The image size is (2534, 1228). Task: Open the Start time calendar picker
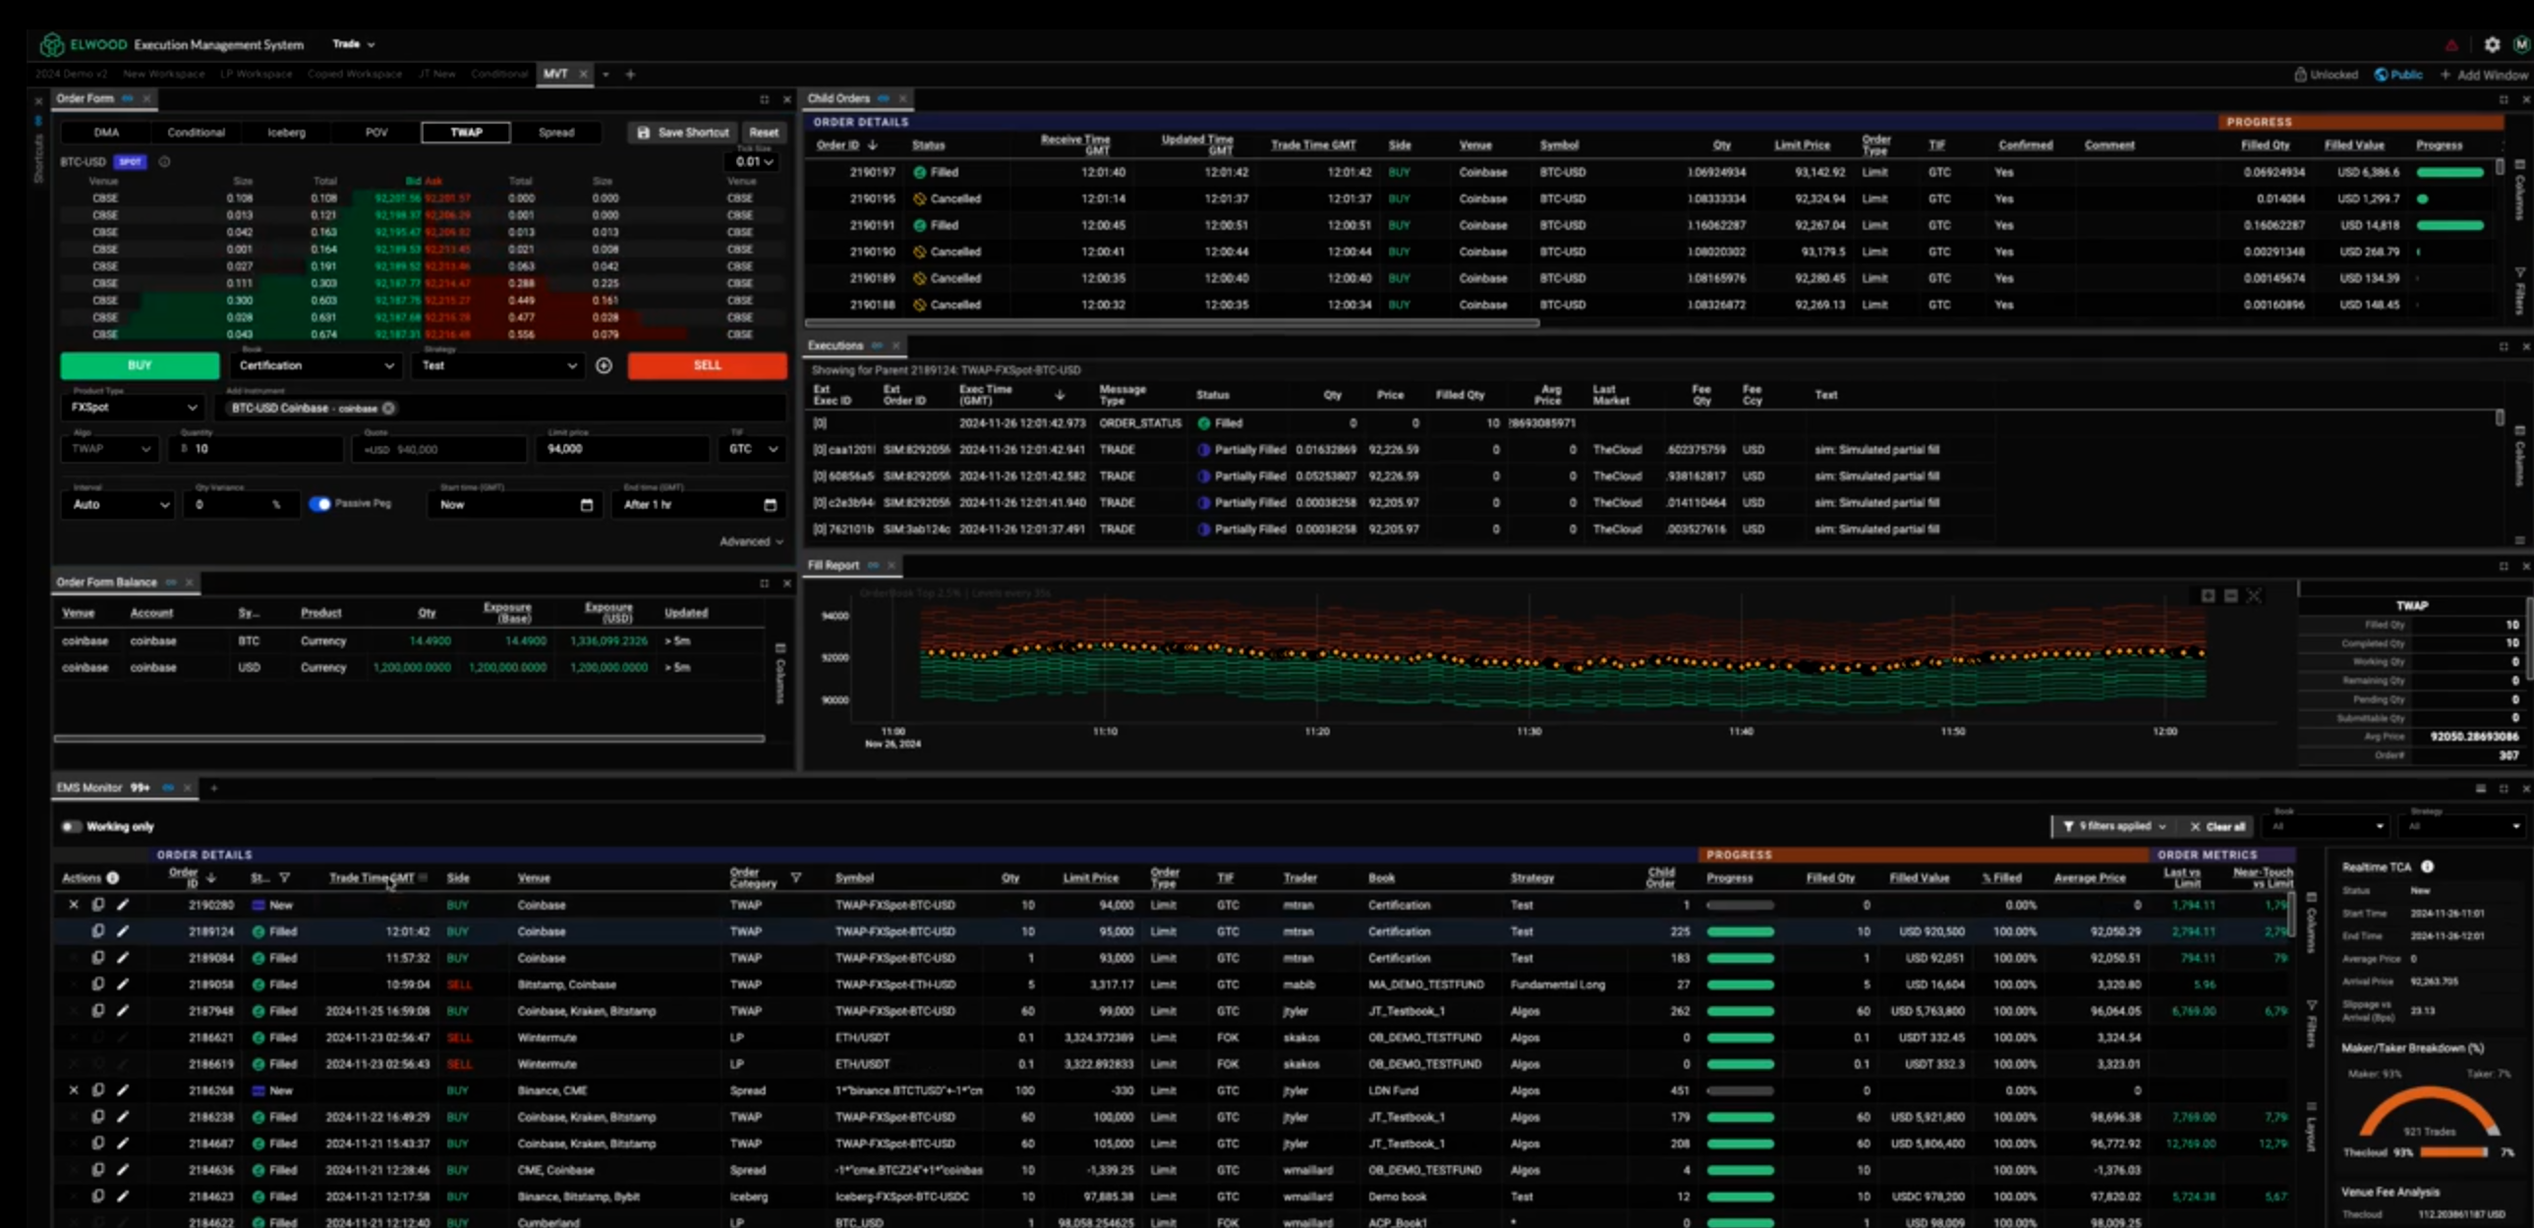[587, 505]
